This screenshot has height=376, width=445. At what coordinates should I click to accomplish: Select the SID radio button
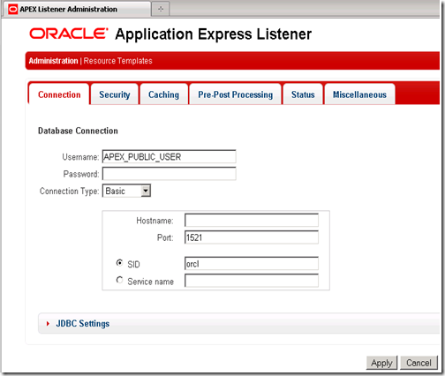coord(119,263)
